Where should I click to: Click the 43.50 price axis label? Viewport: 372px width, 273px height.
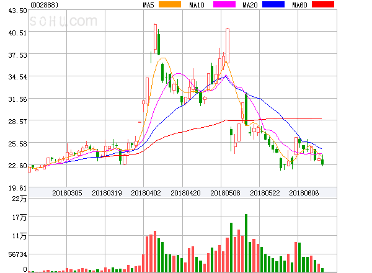[x=18, y=11]
